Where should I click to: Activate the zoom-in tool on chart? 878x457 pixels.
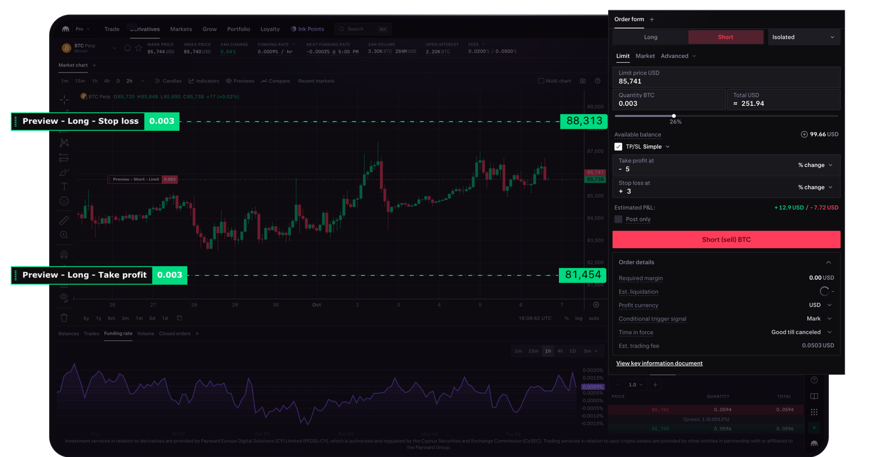[64, 235]
